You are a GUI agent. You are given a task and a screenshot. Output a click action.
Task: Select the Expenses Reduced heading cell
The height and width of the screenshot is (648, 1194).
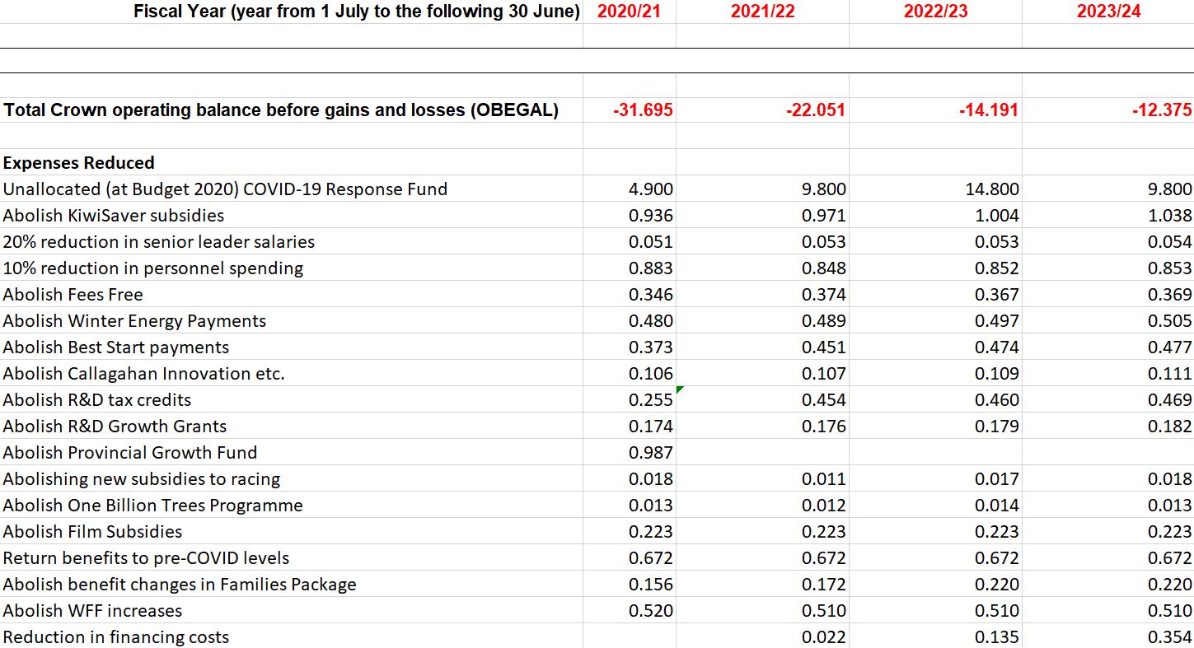(x=79, y=163)
